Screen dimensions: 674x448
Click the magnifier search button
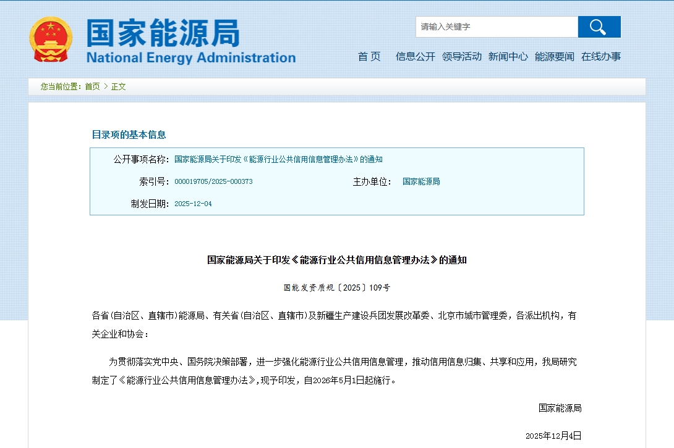click(599, 27)
